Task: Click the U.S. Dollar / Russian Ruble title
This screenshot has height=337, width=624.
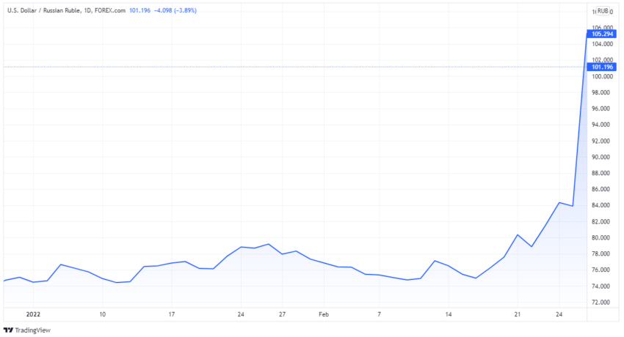Action: tap(44, 11)
